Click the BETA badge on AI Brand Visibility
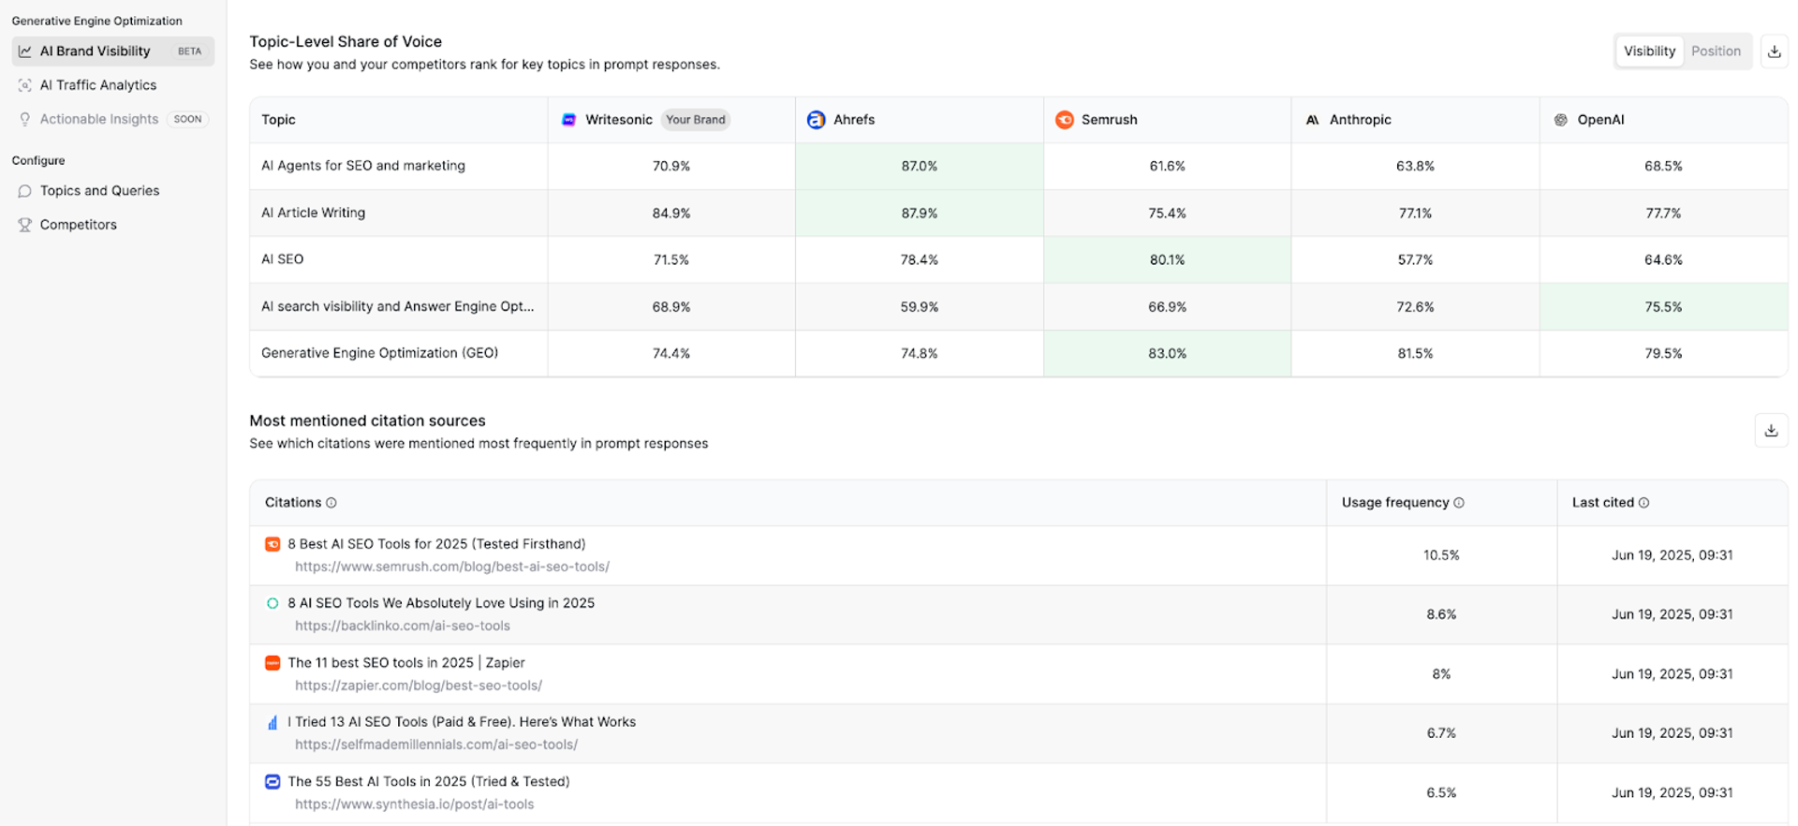Image resolution: width=1798 pixels, height=826 pixels. click(189, 52)
